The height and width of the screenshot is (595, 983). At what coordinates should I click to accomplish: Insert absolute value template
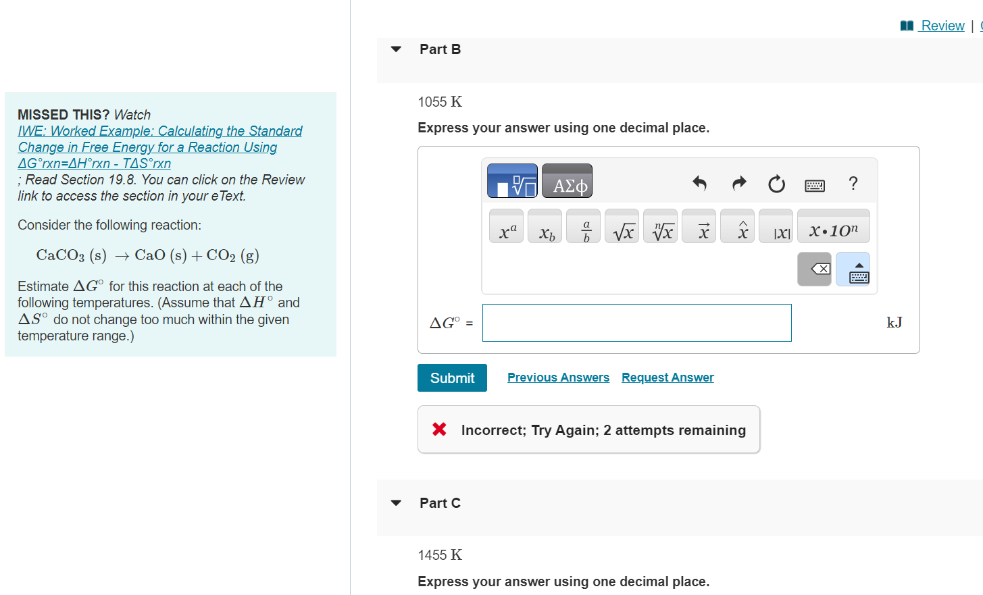776,226
